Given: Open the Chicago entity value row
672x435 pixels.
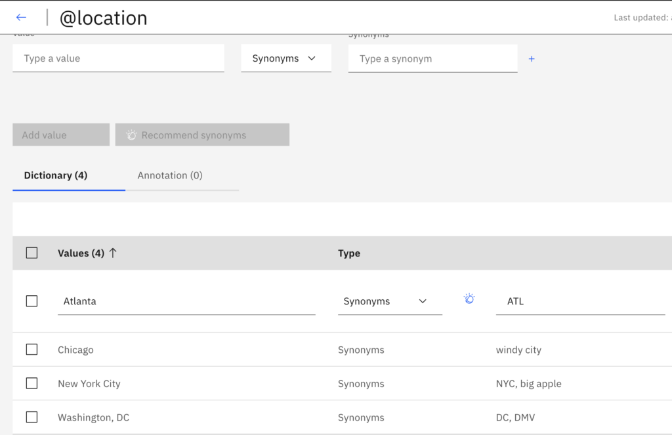Looking at the screenshot, I should (76, 350).
